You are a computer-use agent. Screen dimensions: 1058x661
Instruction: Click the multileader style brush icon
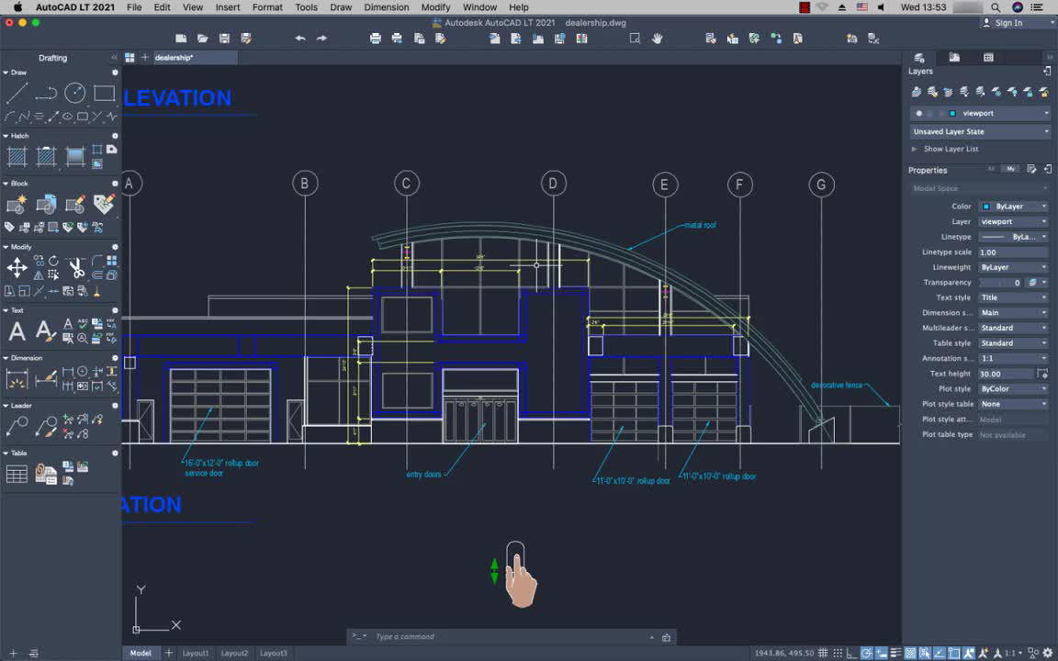point(46,426)
